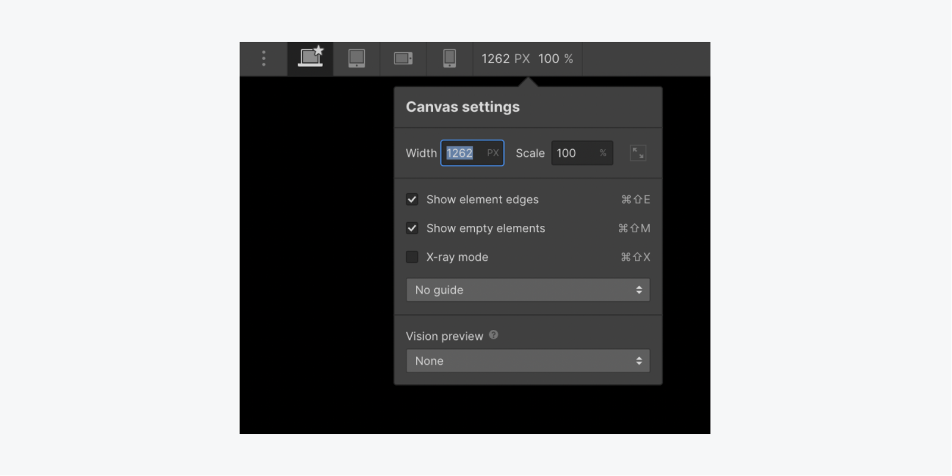Click the Width input field

point(472,153)
